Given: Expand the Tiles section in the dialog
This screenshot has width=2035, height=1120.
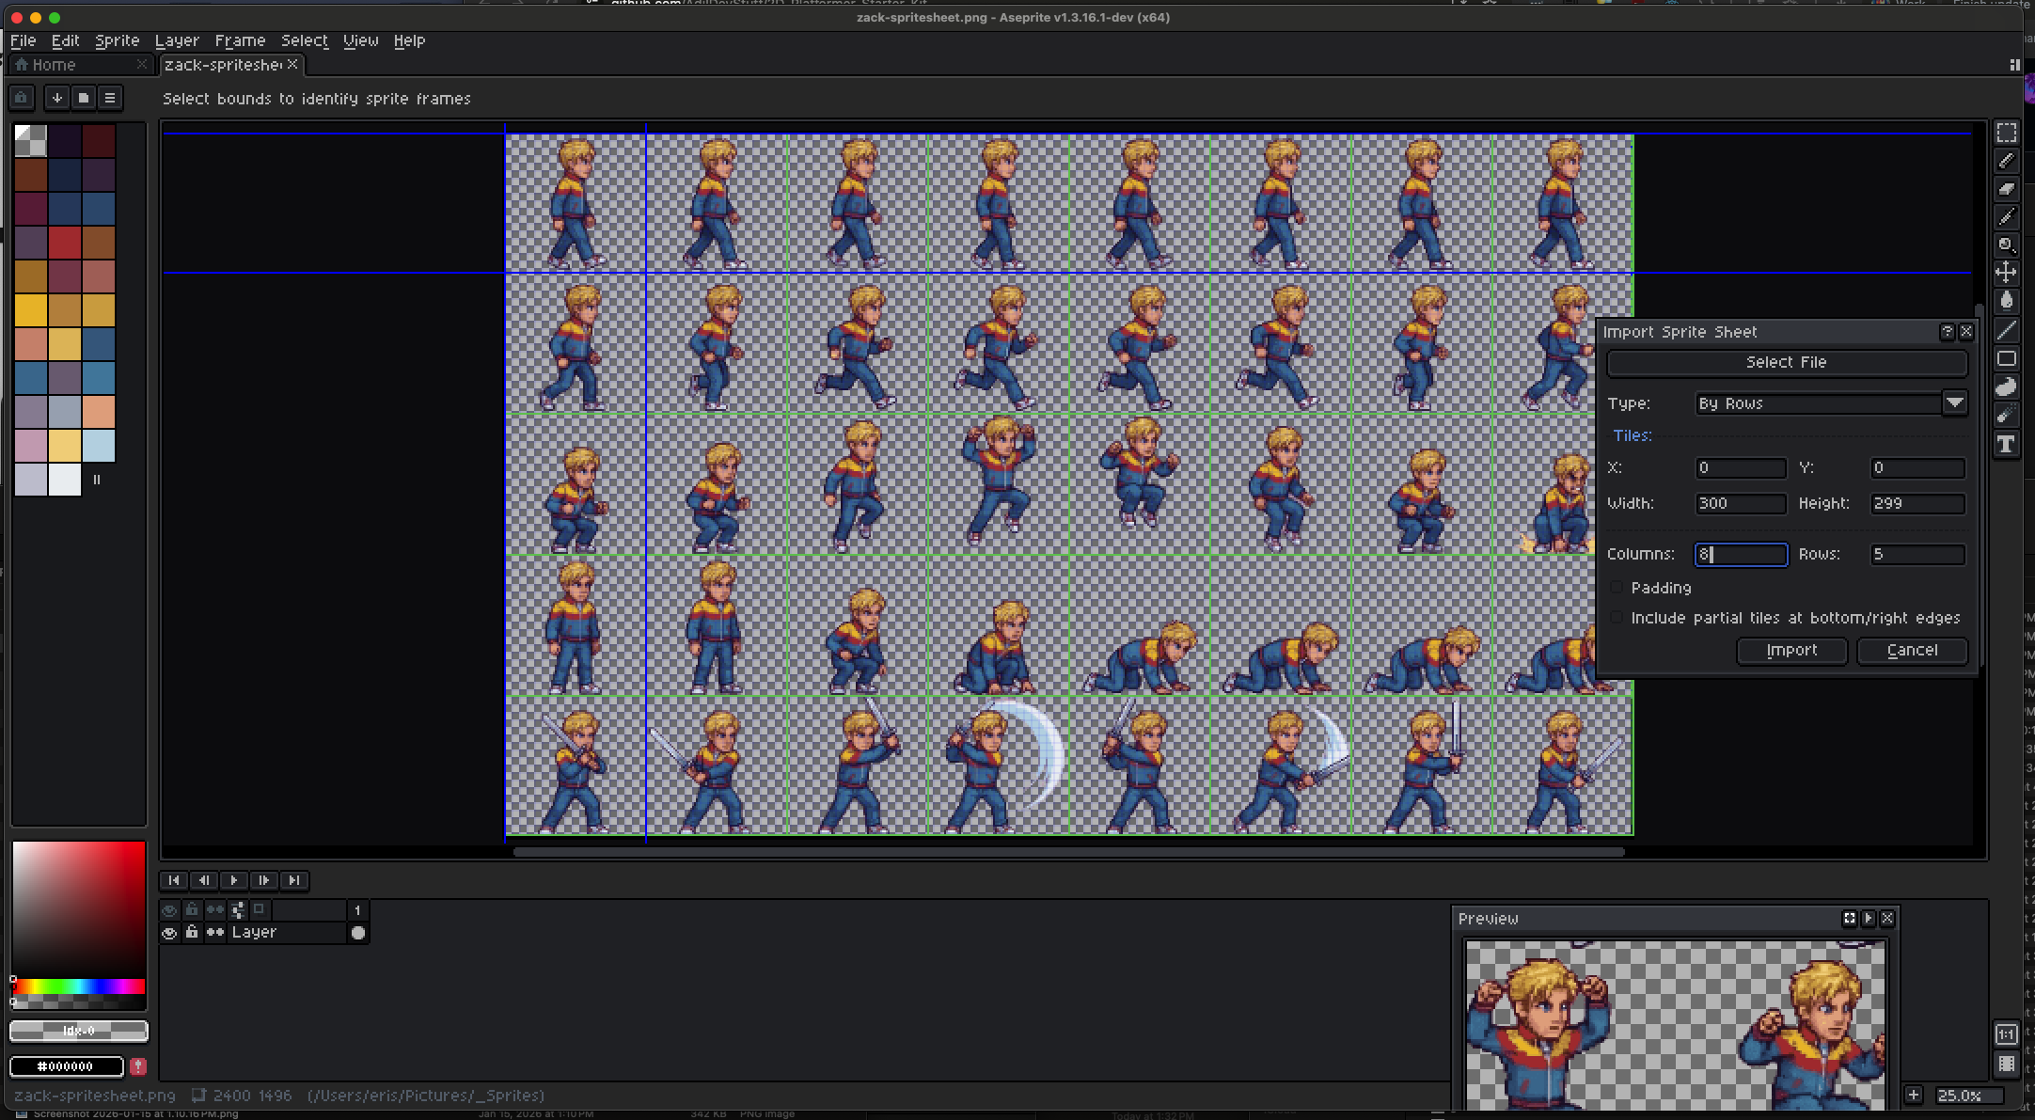Looking at the screenshot, I should click(1633, 434).
